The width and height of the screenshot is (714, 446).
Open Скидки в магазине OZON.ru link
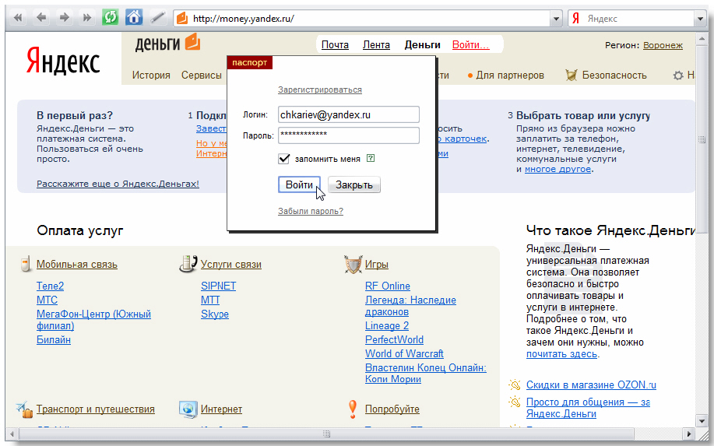tap(591, 385)
